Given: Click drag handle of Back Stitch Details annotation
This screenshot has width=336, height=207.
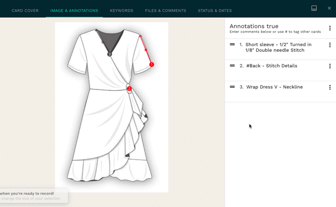Looking at the screenshot, I should (232, 66).
